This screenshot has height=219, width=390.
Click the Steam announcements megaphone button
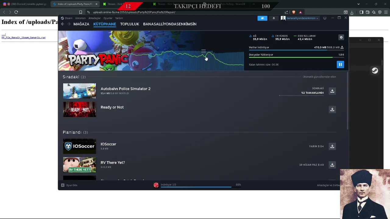[x=262, y=18]
